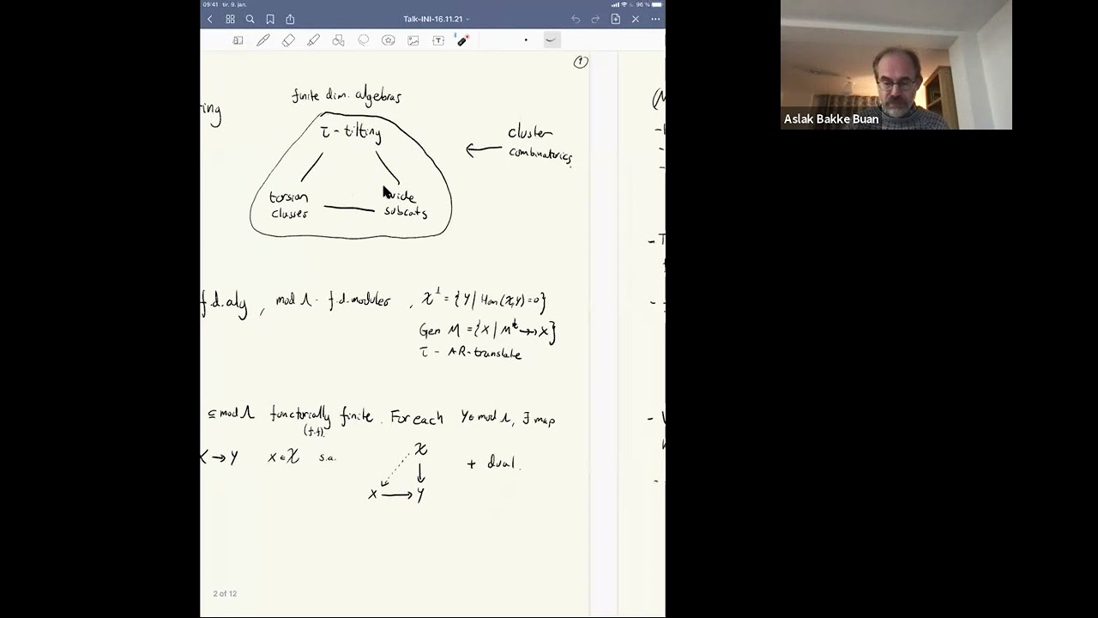Redo the last undone stroke
Image resolution: width=1098 pixels, height=618 pixels.
pyautogui.click(x=595, y=19)
